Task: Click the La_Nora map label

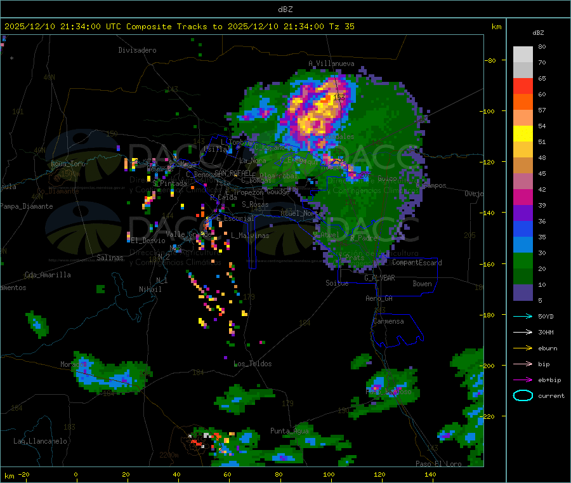Action: tap(253, 161)
